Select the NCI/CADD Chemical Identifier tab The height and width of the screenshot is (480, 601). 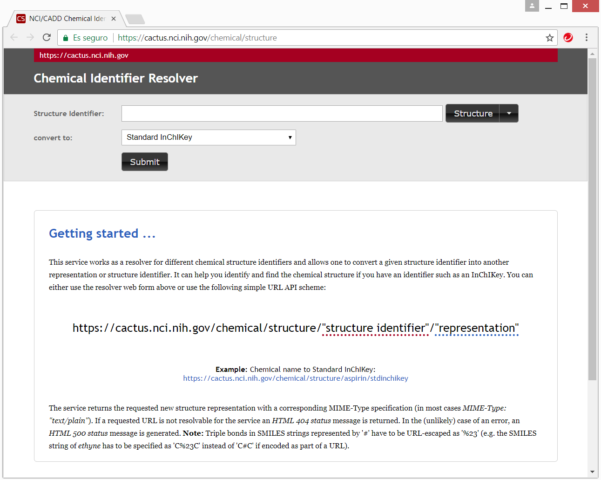[67, 19]
